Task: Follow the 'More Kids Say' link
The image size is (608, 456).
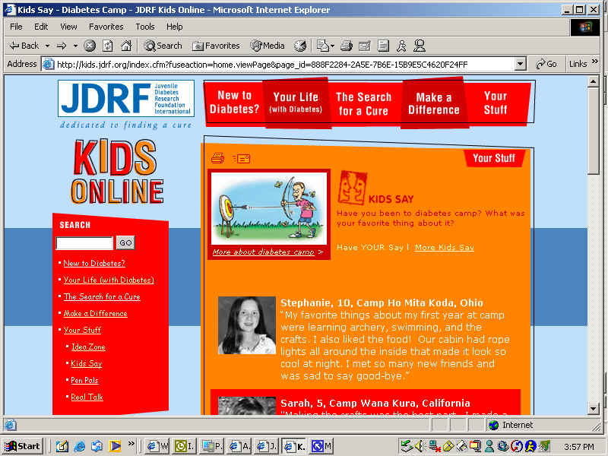Action: [x=444, y=247]
